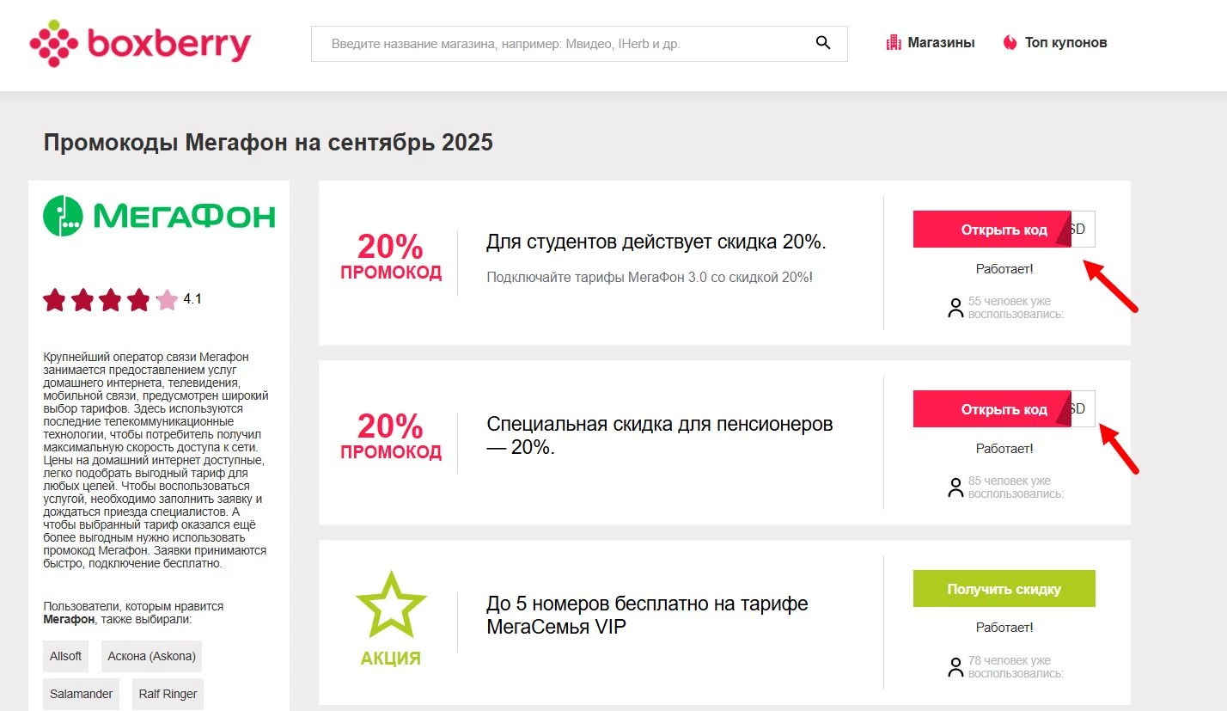Click the person icon beside 85 человек counter
Image resolution: width=1227 pixels, height=711 pixels.
pyautogui.click(x=955, y=487)
